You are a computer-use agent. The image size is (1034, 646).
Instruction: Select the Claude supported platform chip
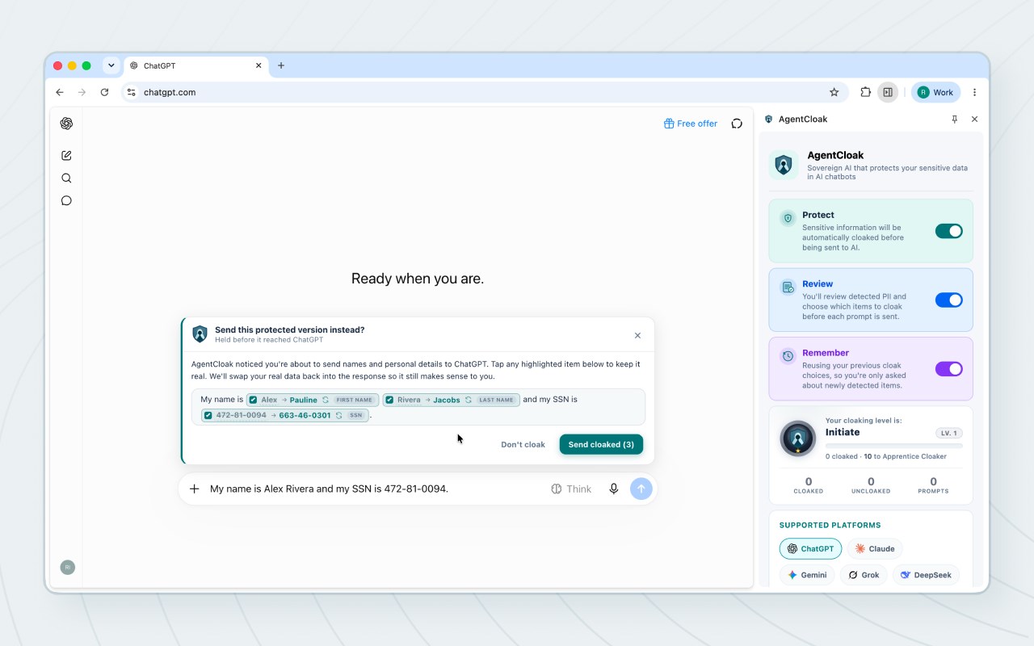(x=875, y=549)
